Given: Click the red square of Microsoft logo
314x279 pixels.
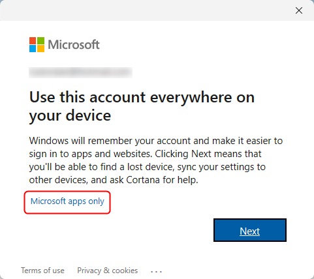Looking at the screenshot, I should (x=33, y=40).
